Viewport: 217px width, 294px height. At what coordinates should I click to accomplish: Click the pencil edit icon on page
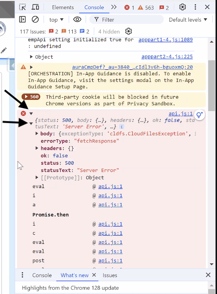(x=3, y=50)
